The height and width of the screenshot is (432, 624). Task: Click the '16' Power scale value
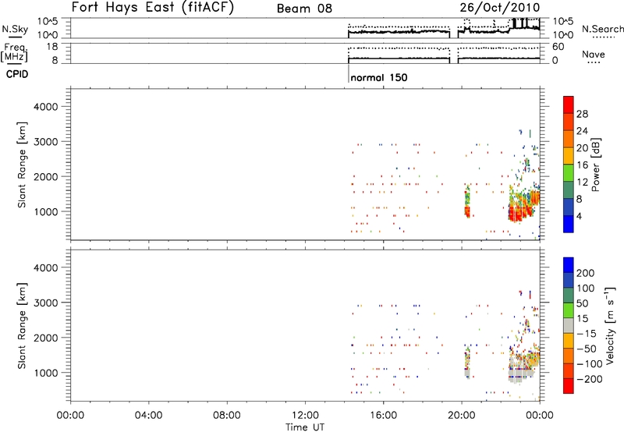coord(582,165)
